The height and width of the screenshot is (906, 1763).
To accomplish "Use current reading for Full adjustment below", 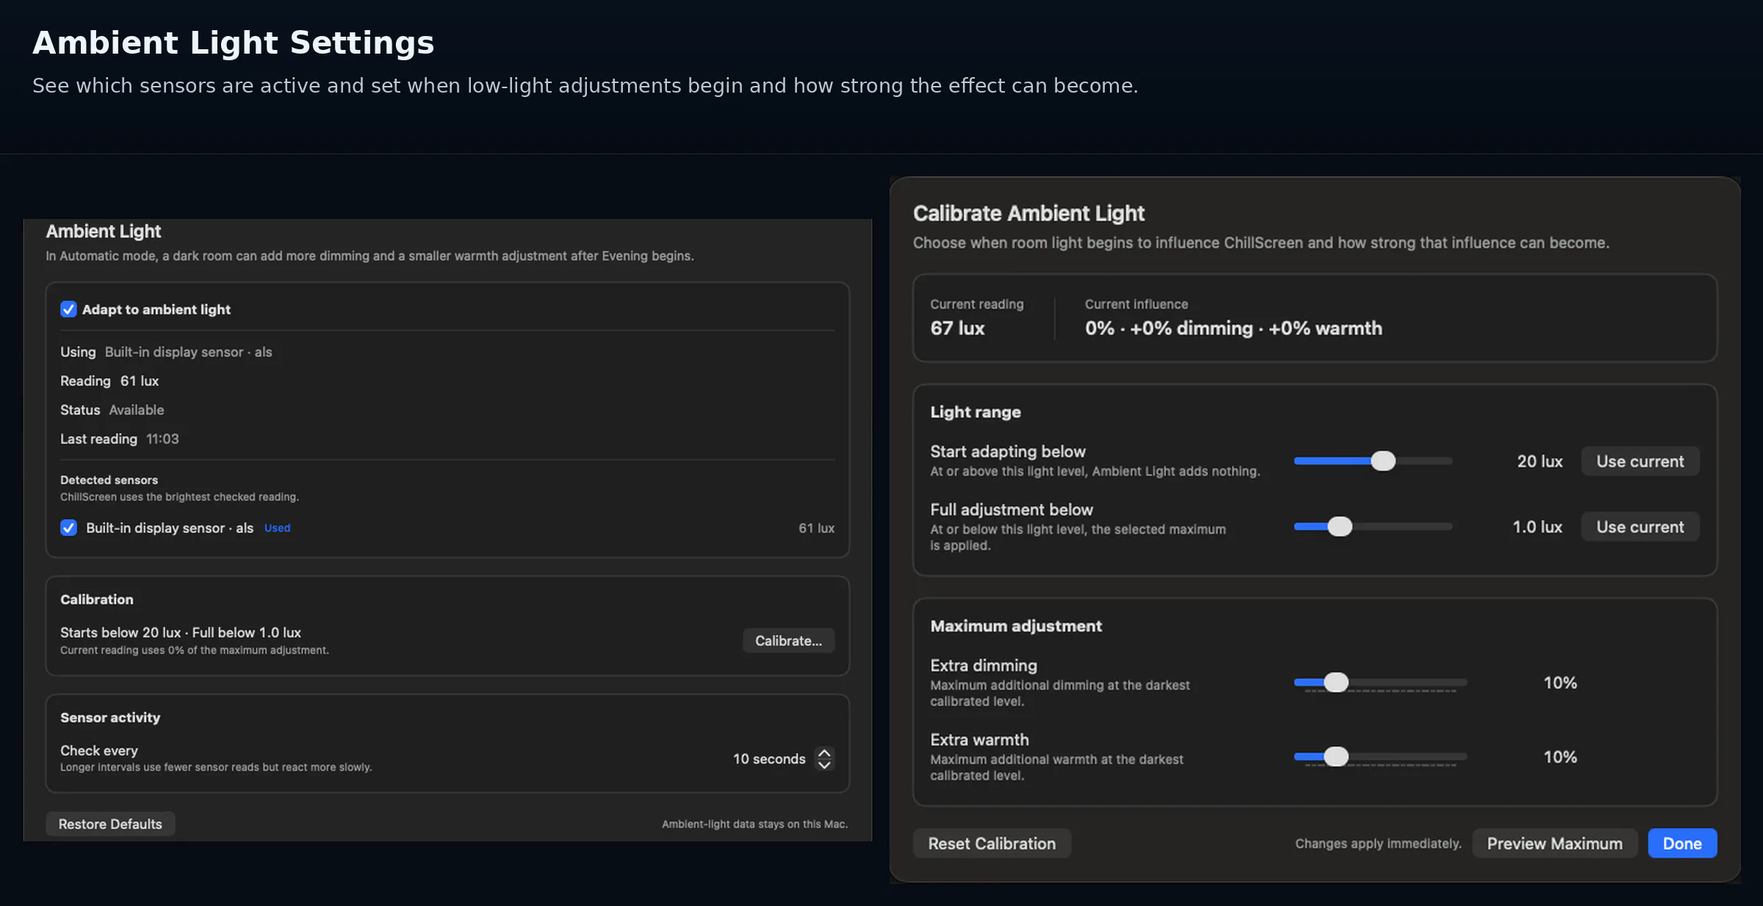I will pos(1640,527).
